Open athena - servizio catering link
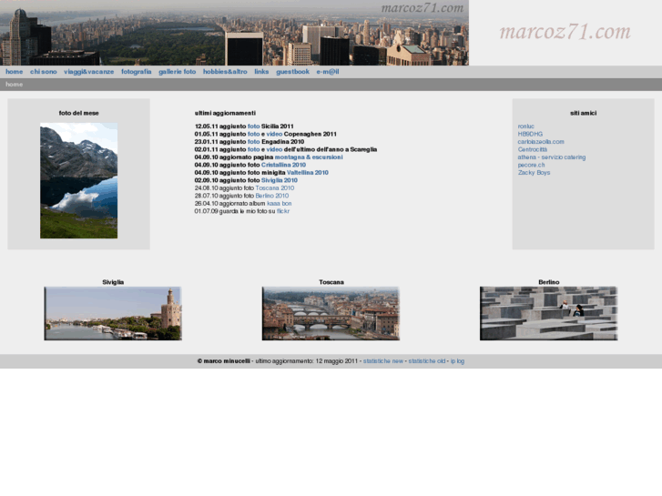This screenshot has width=662, height=496. 552,157
